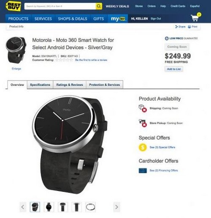The image size is (211, 218).
Task: Click the empty customer rating stars
Action: coord(64,60)
